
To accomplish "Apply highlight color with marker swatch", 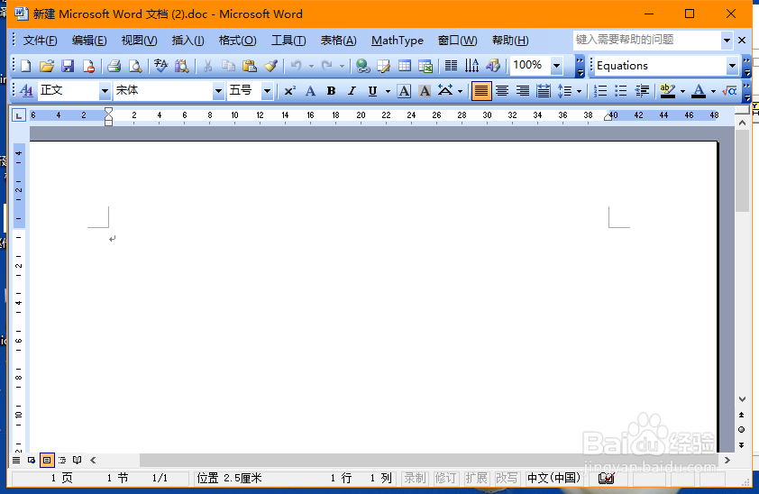I will (668, 91).
